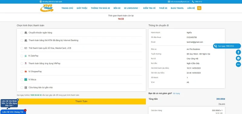The height and width of the screenshot is (114, 242).
Task: Click the ATM bank icon for Internet Banking
Action: [26, 41]
